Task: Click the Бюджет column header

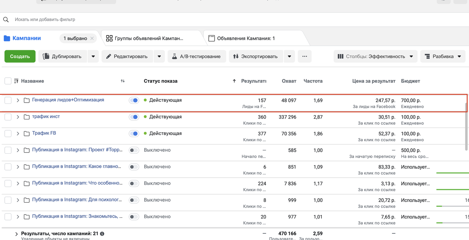Action: click(410, 81)
